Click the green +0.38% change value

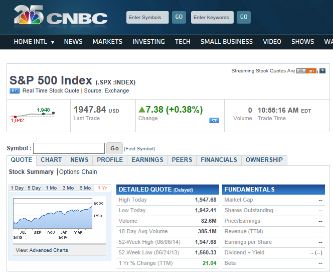[185, 110]
